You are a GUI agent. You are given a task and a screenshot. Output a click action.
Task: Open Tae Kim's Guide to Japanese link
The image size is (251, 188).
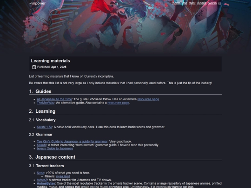coord(72,142)
